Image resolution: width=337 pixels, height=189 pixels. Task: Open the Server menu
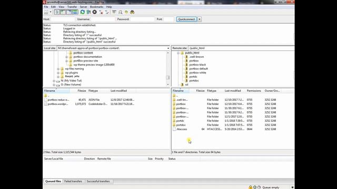point(83,7)
